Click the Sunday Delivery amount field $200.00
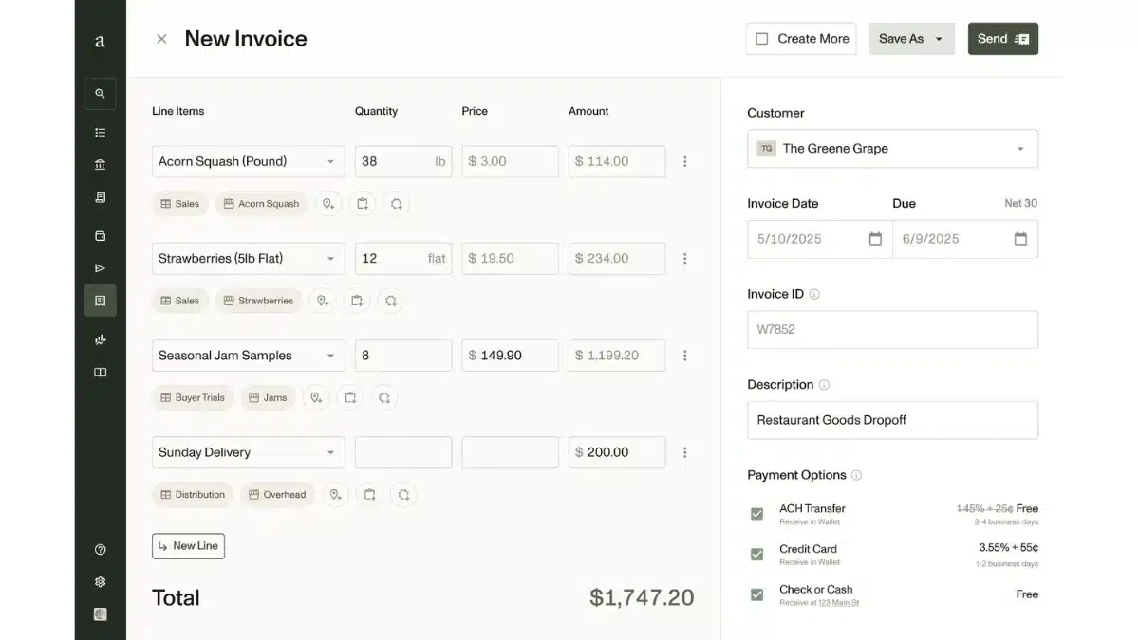 [x=617, y=452]
